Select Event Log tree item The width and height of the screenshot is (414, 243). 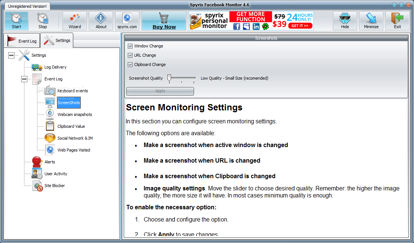(53, 79)
